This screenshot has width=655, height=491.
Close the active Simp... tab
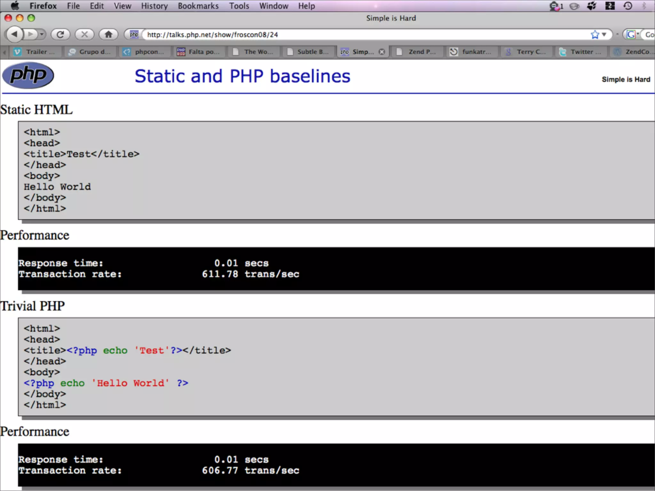(x=382, y=52)
